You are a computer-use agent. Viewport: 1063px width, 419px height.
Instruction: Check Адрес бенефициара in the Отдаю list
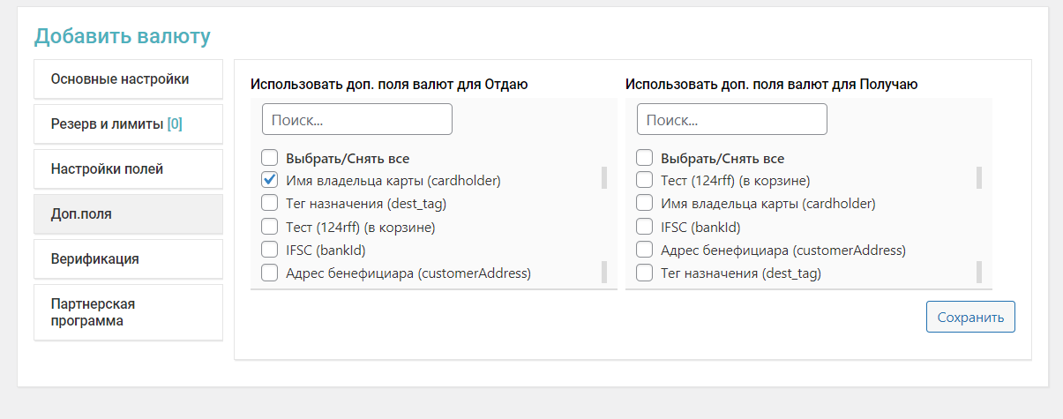coord(270,273)
